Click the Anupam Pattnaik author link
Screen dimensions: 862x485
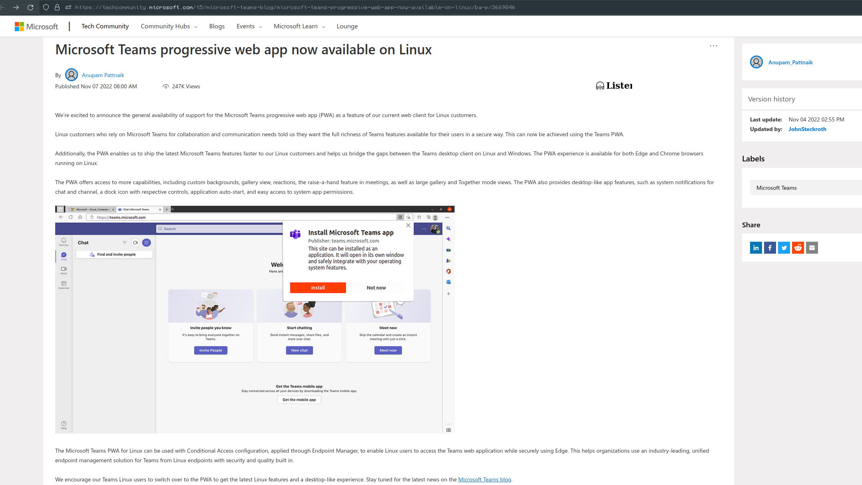(103, 75)
